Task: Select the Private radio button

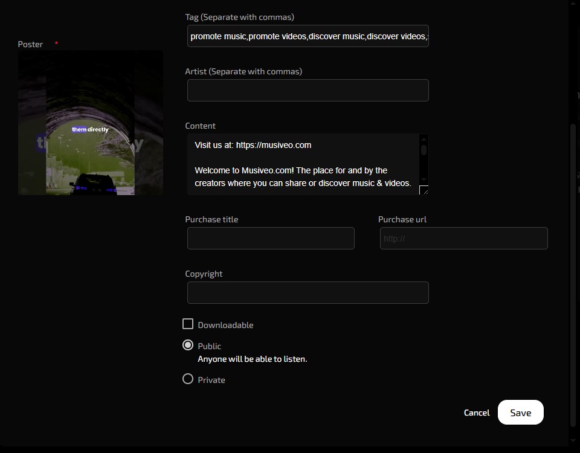Action: click(188, 379)
